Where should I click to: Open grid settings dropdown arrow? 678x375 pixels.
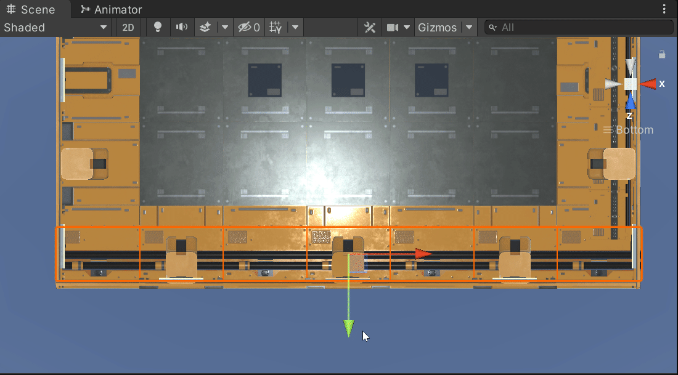(x=295, y=27)
